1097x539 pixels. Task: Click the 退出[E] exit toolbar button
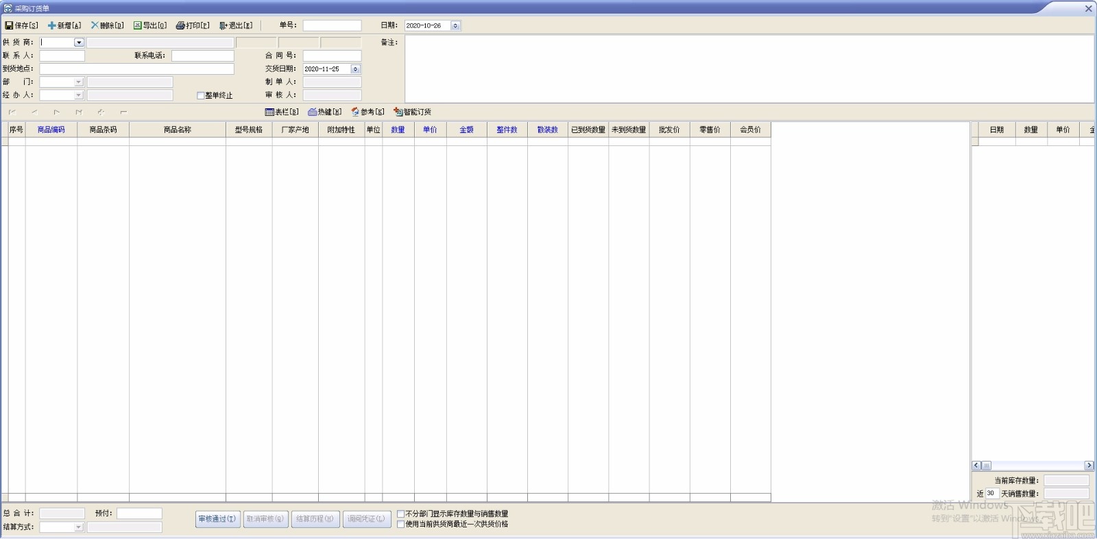point(236,25)
